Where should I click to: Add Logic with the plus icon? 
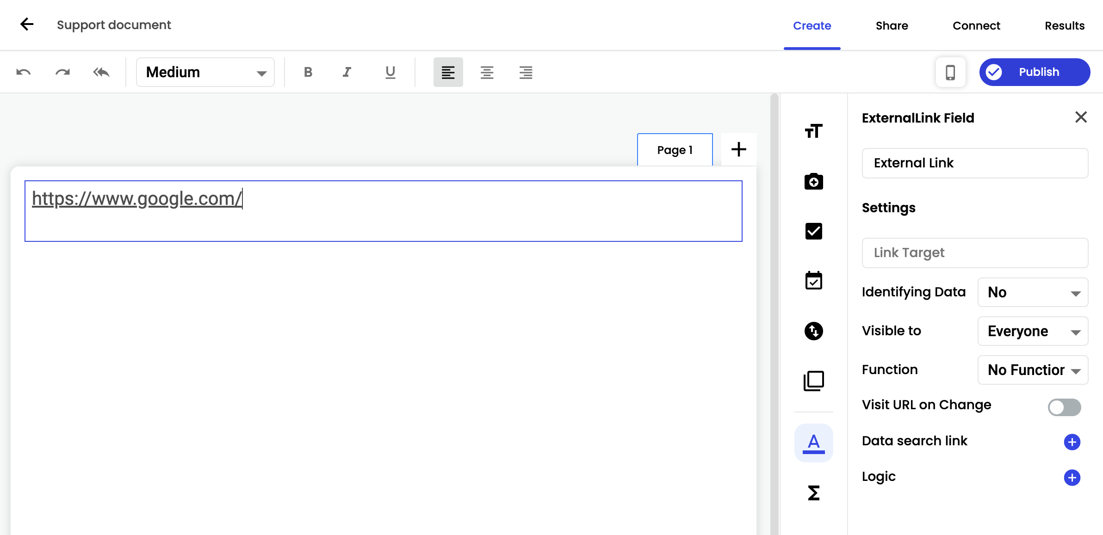click(1072, 477)
